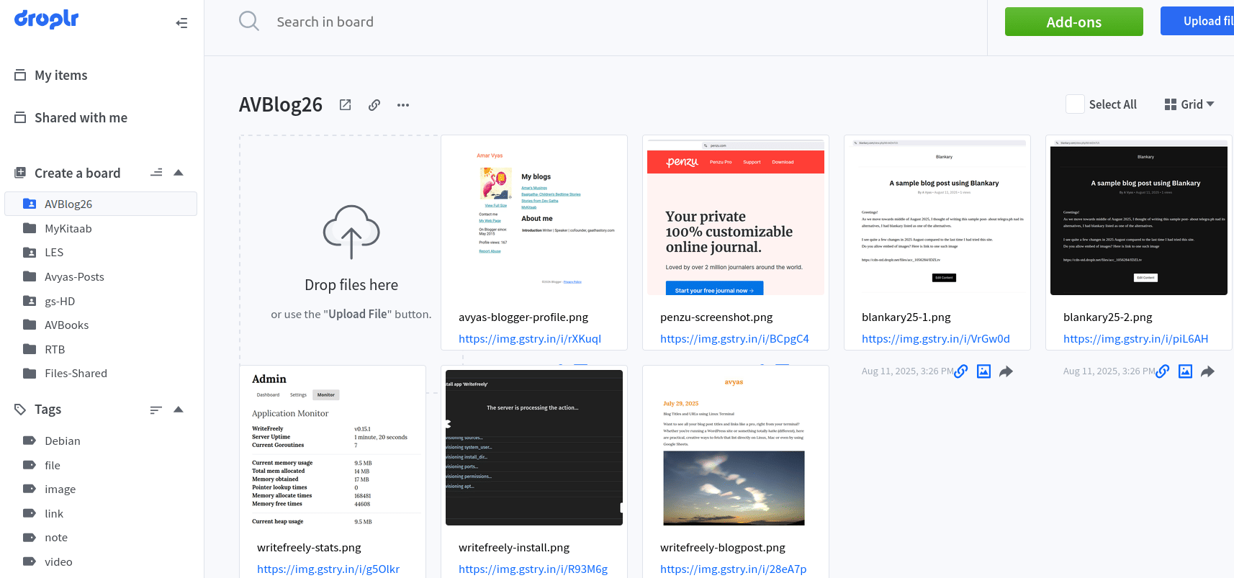
Task: Click the cloud upload icon in drop zone
Action: 351,232
